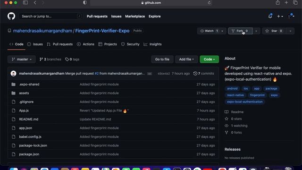Click the package.json file icon

pos(13,154)
